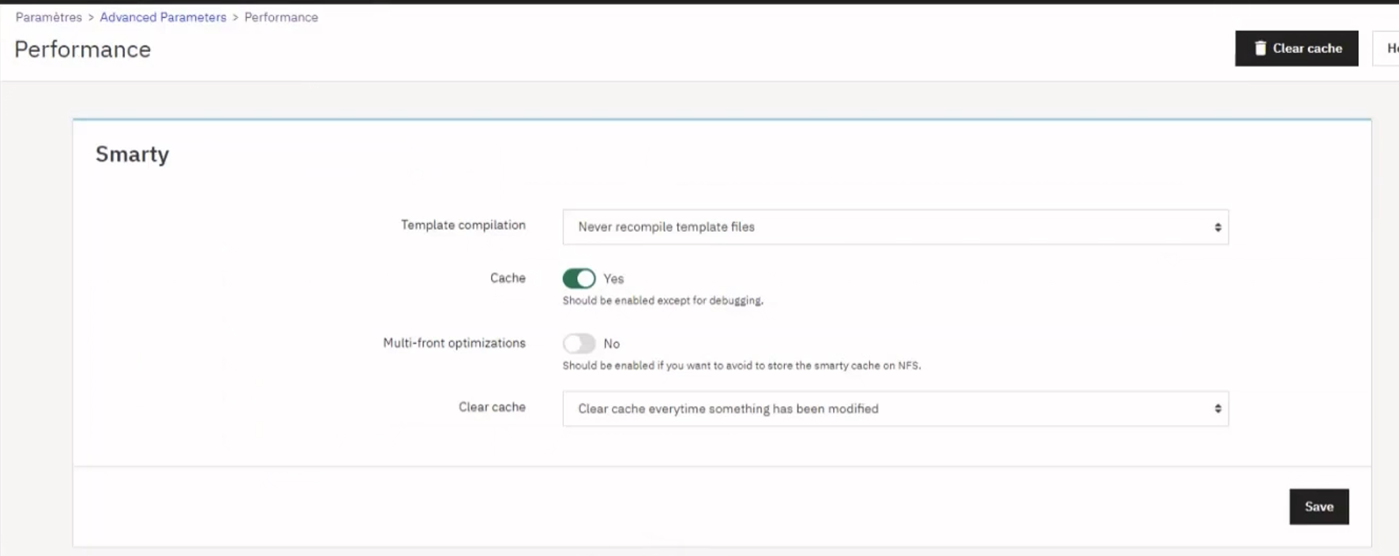Click the Template compilation field label

tap(463, 226)
